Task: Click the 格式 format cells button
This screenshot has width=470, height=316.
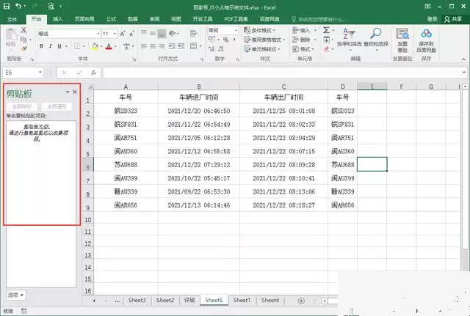Action: (x=303, y=49)
